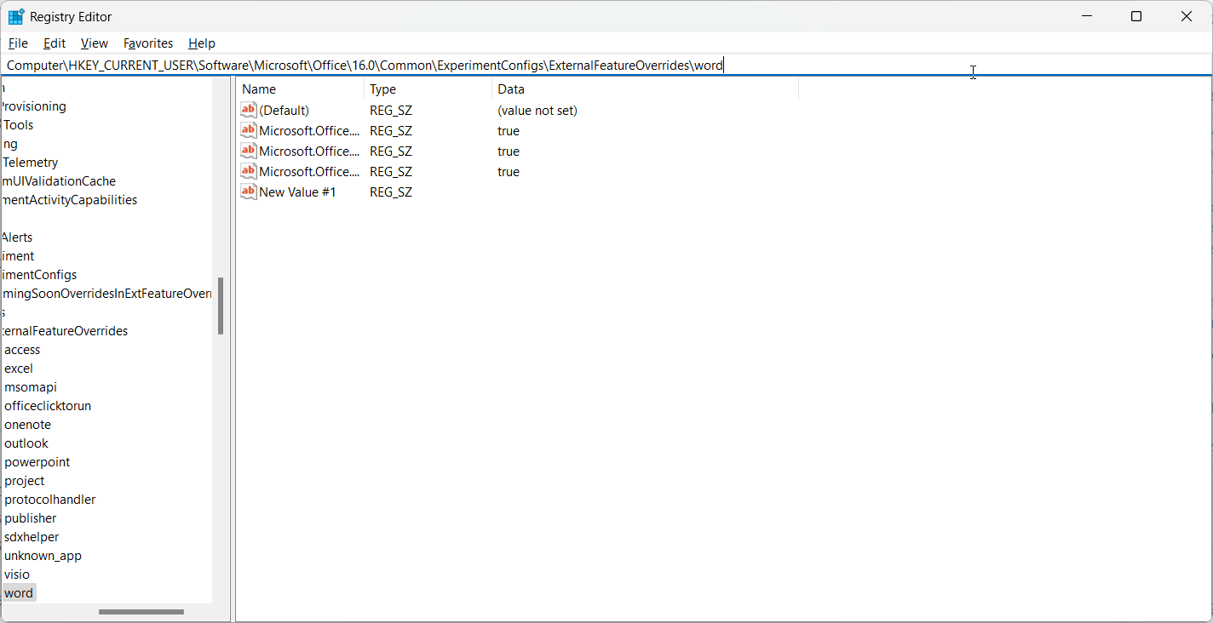The width and height of the screenshot is (1213, 623).
Task: Select the powerpoint subkey
Action: 37,461
